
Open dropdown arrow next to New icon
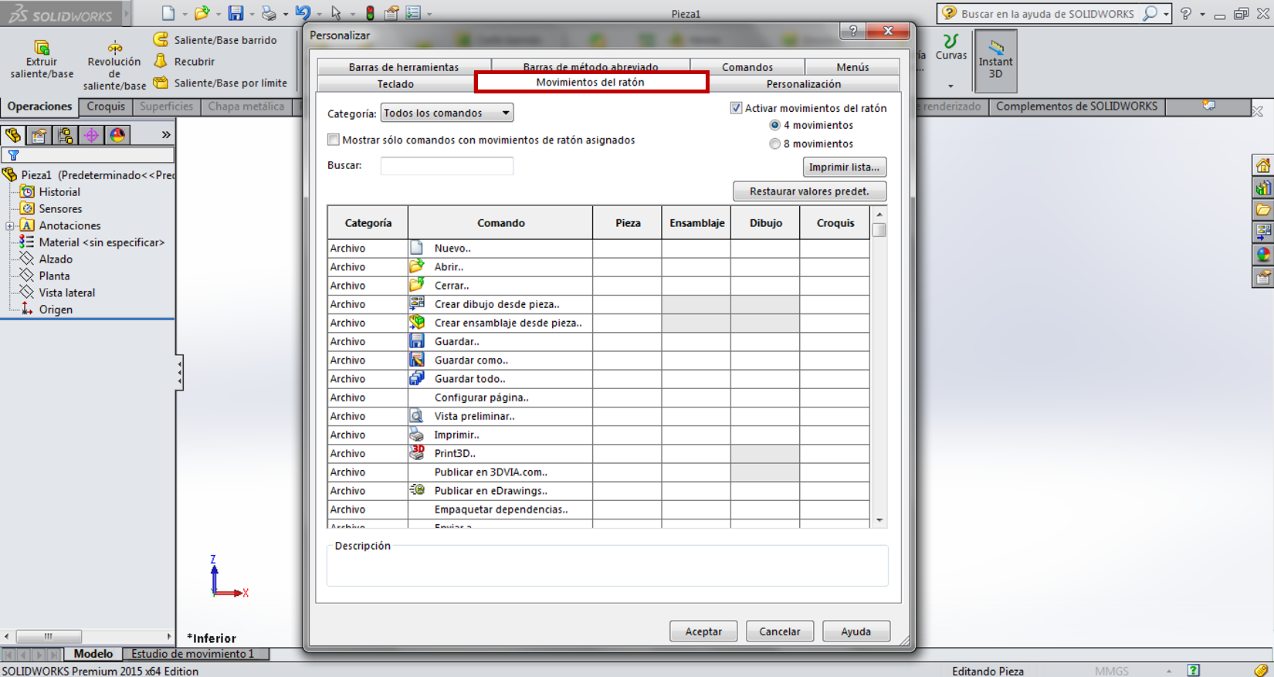tap(185, 14)
